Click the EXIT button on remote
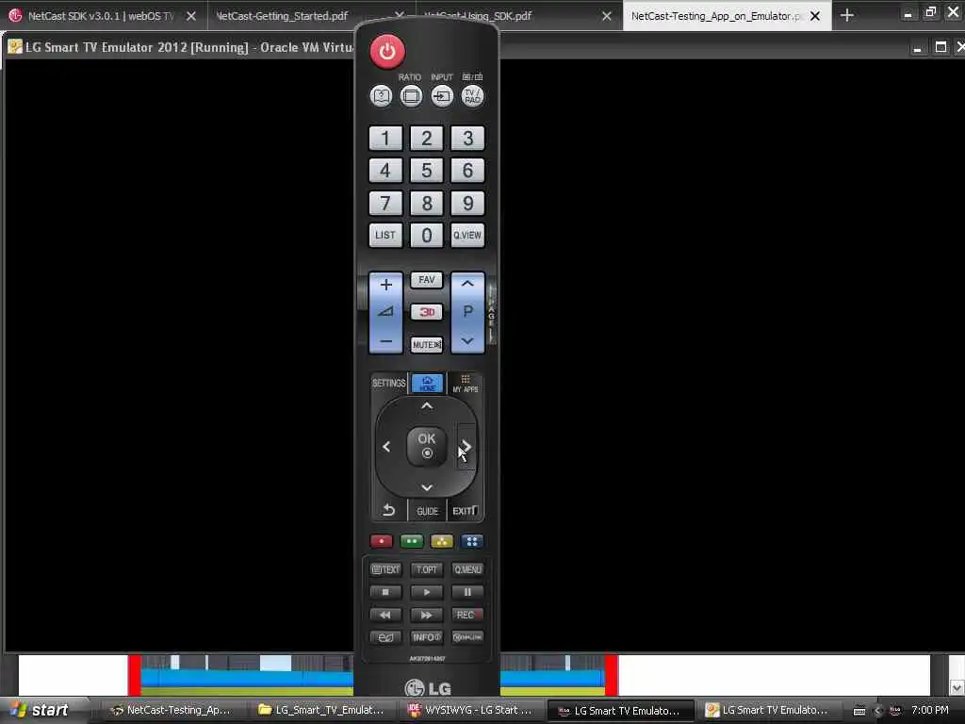Image resolution: width=965 pixels, height=724 pixels. click(x=466, y=511)
